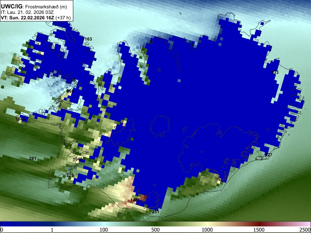This screenshot has height=233, width=311.
Task: Click the color scale label 500
Action: coord(155,230)
